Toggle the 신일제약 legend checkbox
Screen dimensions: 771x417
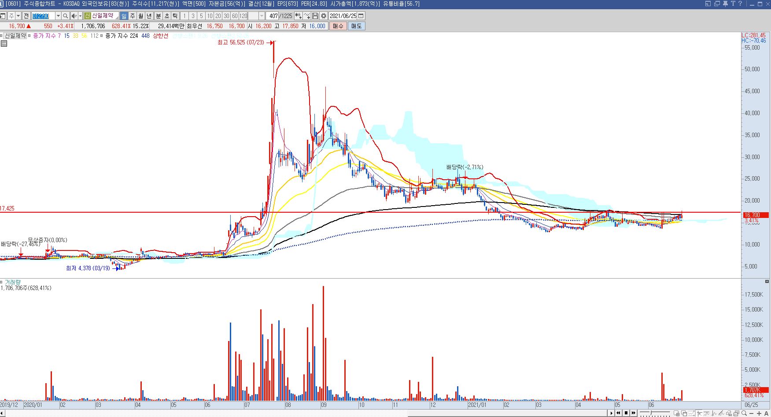pyautogui.click(x=2, y=36)
